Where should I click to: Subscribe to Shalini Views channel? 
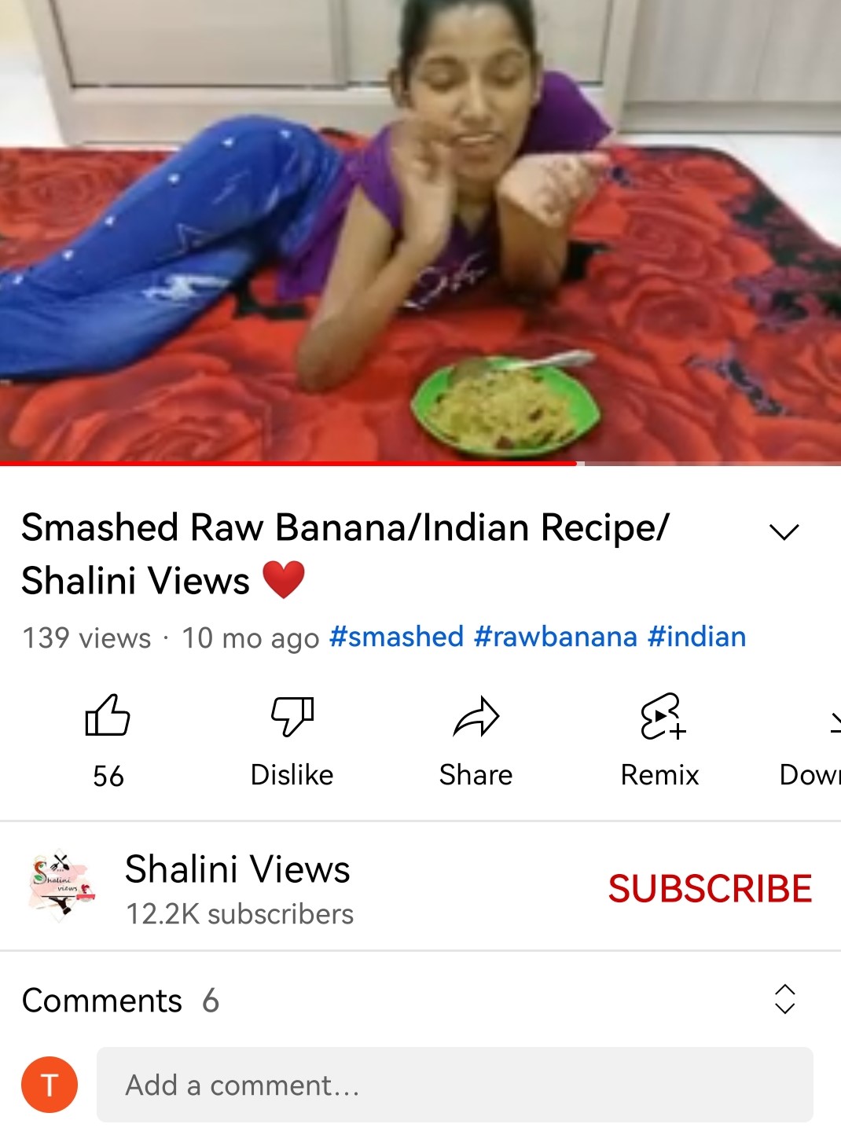click(710, 889)
